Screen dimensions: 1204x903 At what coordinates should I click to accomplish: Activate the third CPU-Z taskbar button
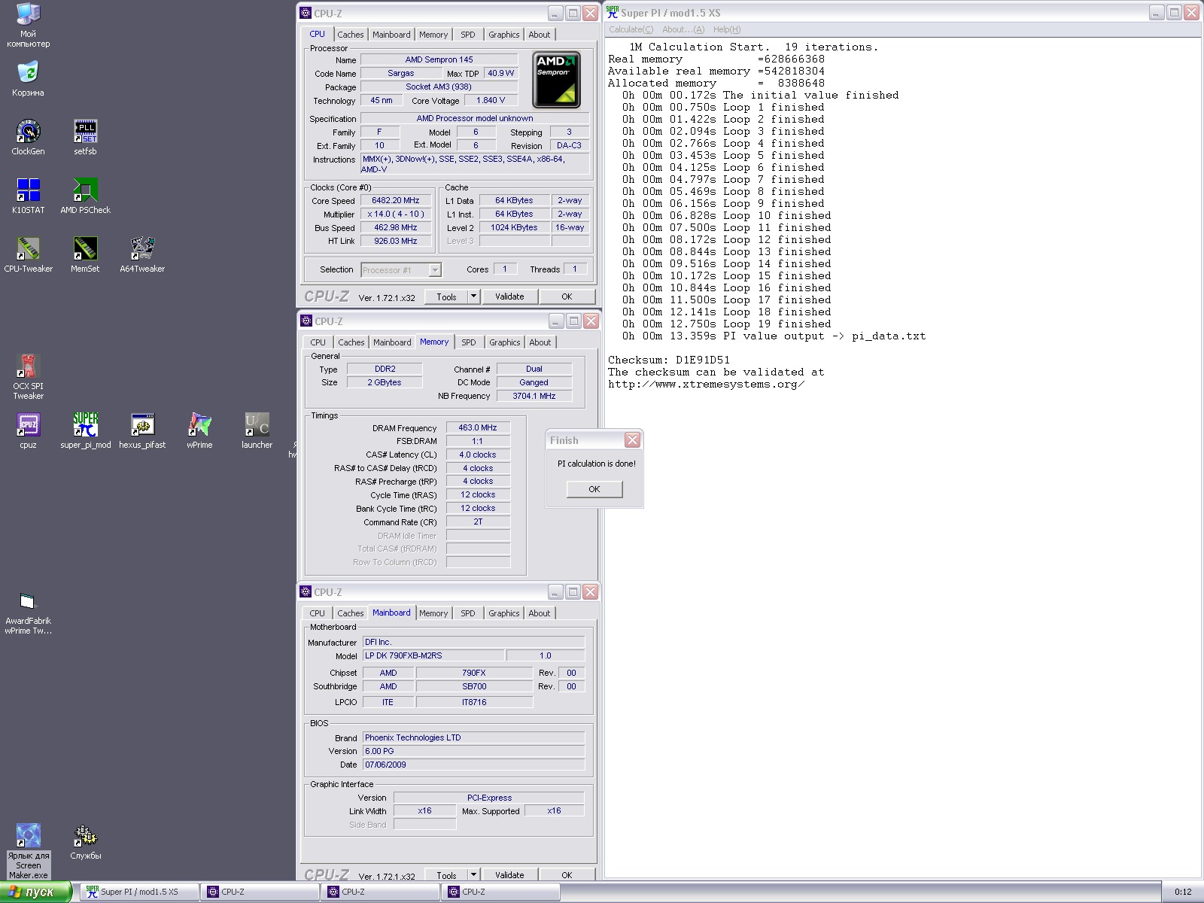pyautogui.click(x=500, y=892)
